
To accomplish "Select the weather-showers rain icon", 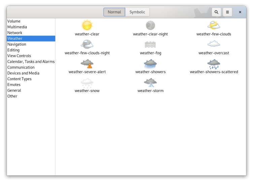I will (x=150, y=63).
